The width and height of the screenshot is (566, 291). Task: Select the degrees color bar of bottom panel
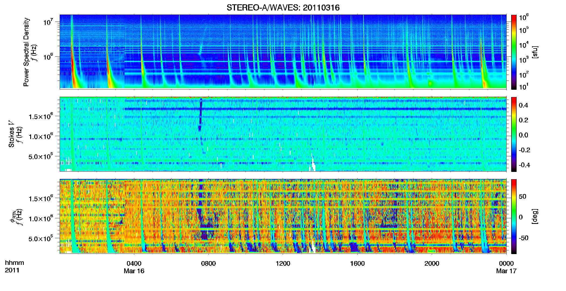pos(514,216)
